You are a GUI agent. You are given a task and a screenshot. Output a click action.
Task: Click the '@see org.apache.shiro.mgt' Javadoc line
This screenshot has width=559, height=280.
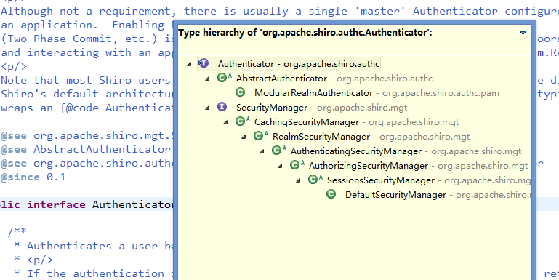pyautogui.click(x=87, y=135)
